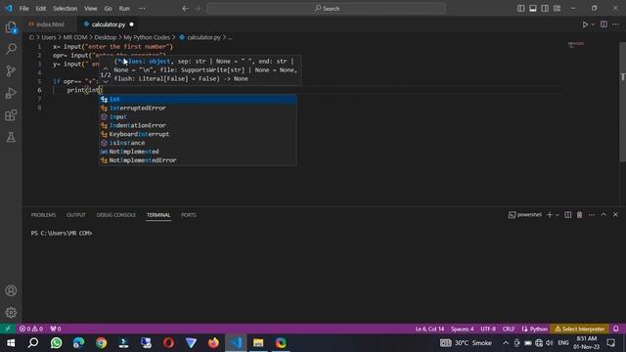Split the editor right
This screenshot has height=352, width=626.
coord(604,24)
